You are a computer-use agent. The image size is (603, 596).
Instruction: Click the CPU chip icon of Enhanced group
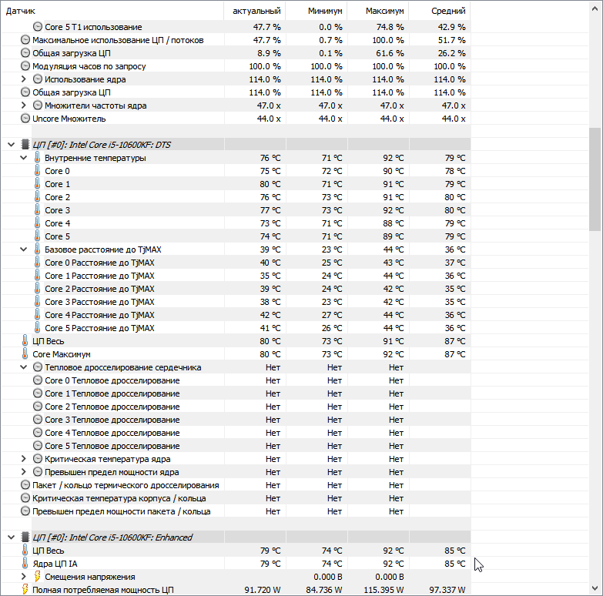click(25, 537)
